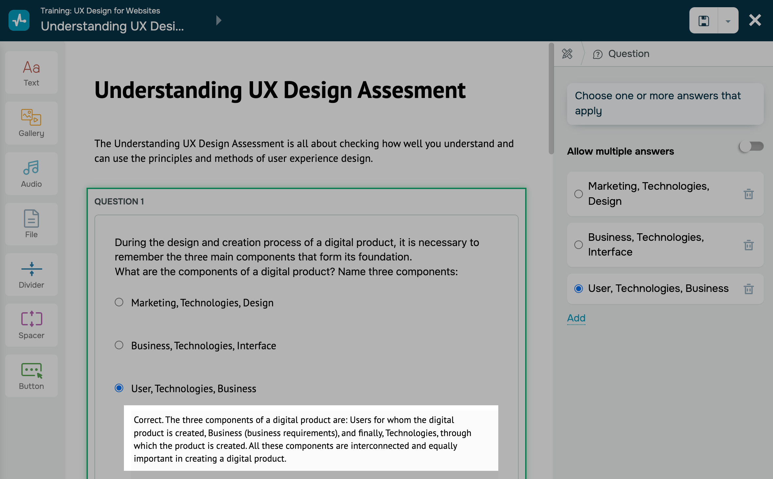Mark 'Marketing, Technologies, Design' as correct in panel
Image resolution: width=773 pixels, height=479 pixels.
pyautogui.click(x=579, y=194)
